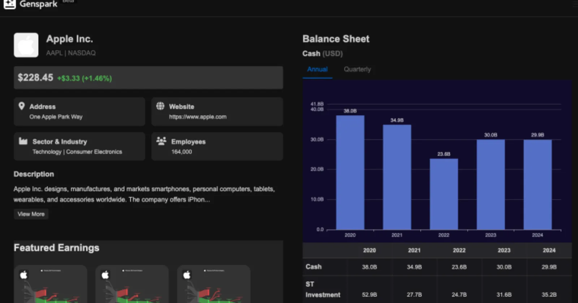Click the 23.6B Cash table cell

click(x=459, y=267)
